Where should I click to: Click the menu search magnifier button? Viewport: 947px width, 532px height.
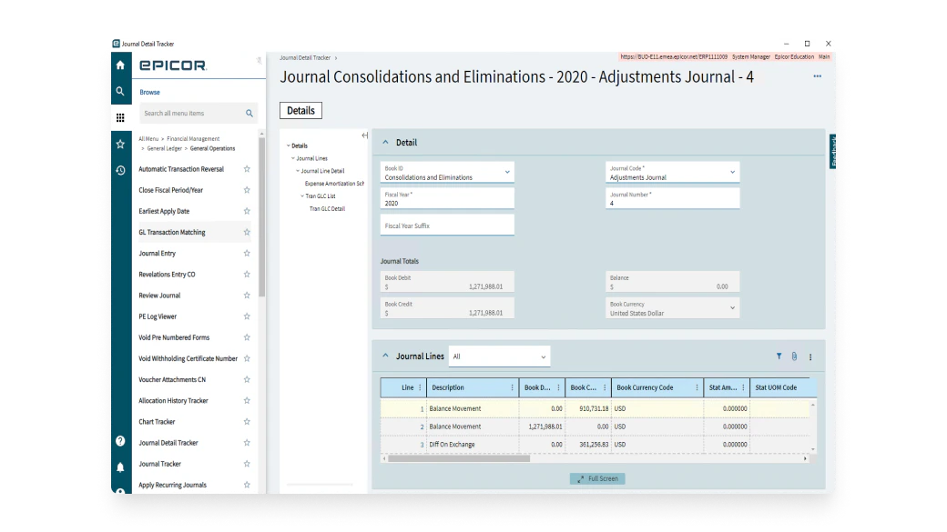click(x=249, y=114)
